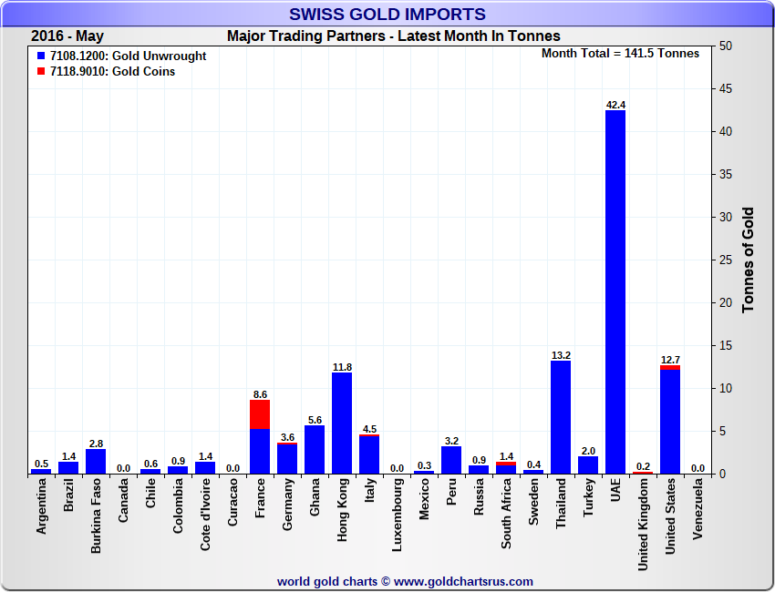Click the Month Total = 141.5 Tonnes text
Screen dimensions: 775x592
[x=620, y=54]
